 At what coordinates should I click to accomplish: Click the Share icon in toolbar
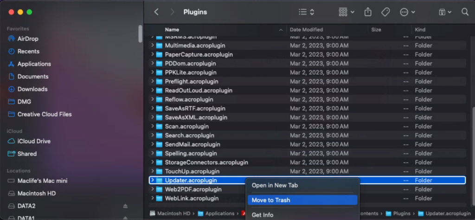click(x=368, y=12)
